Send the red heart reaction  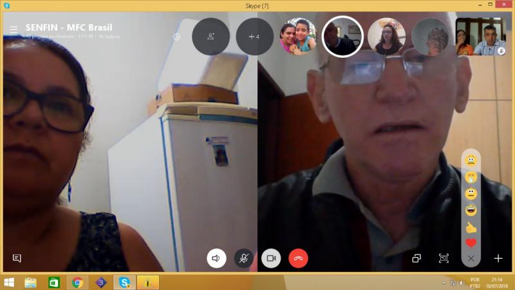point(471,243)
